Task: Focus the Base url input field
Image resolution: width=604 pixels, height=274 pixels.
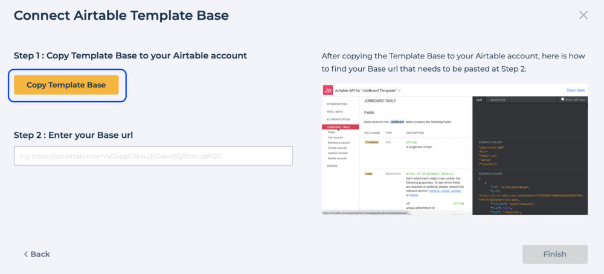Action: (153, 155)
